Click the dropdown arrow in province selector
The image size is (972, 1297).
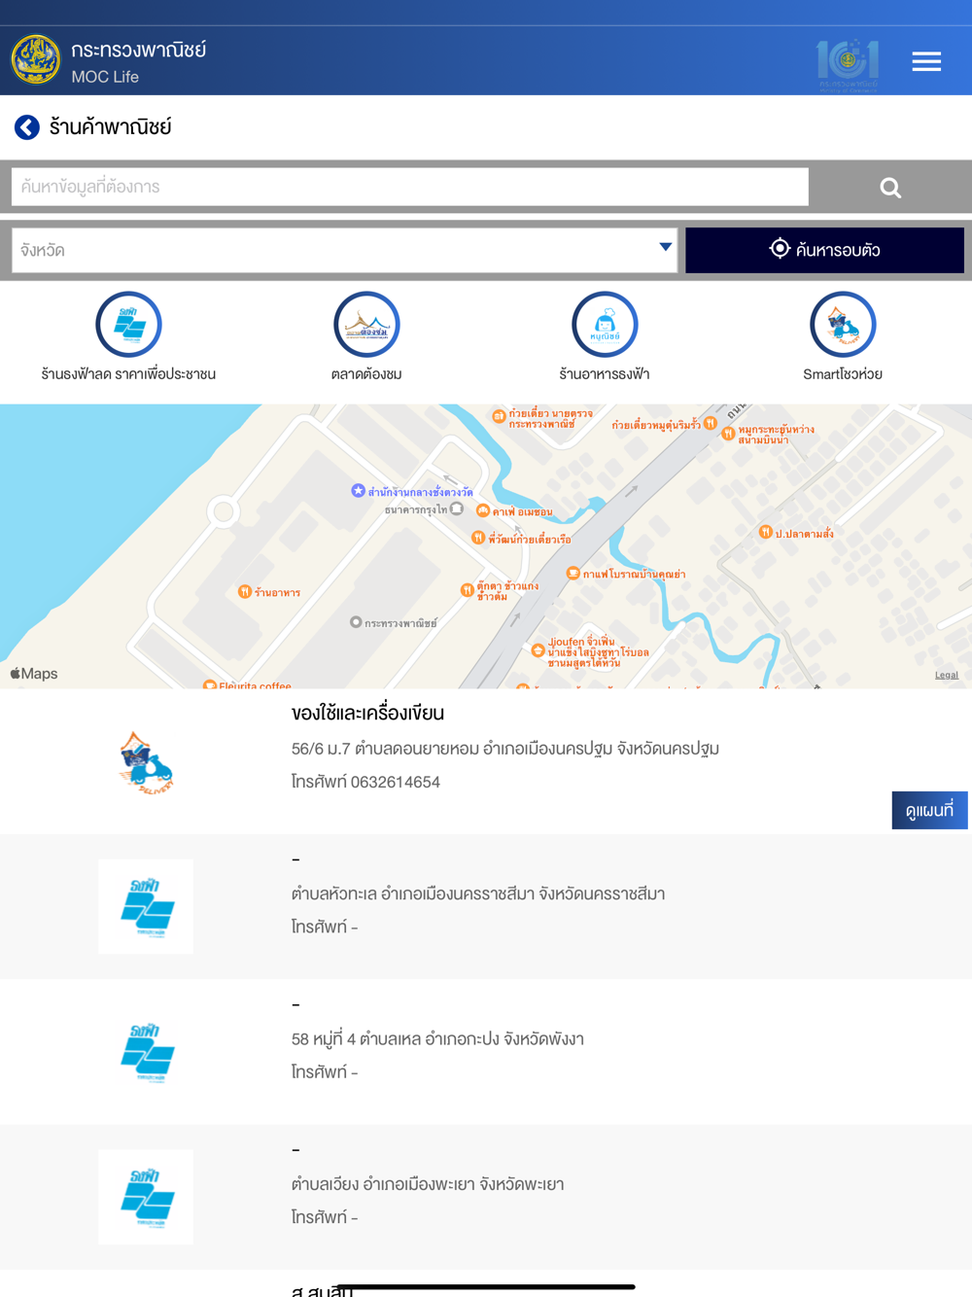pos(666,247)
